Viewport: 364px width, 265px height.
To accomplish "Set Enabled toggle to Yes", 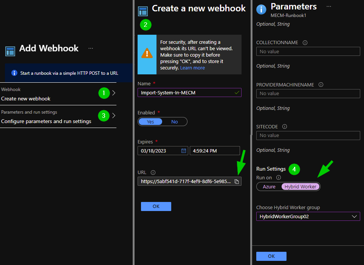I will [150, 122].
